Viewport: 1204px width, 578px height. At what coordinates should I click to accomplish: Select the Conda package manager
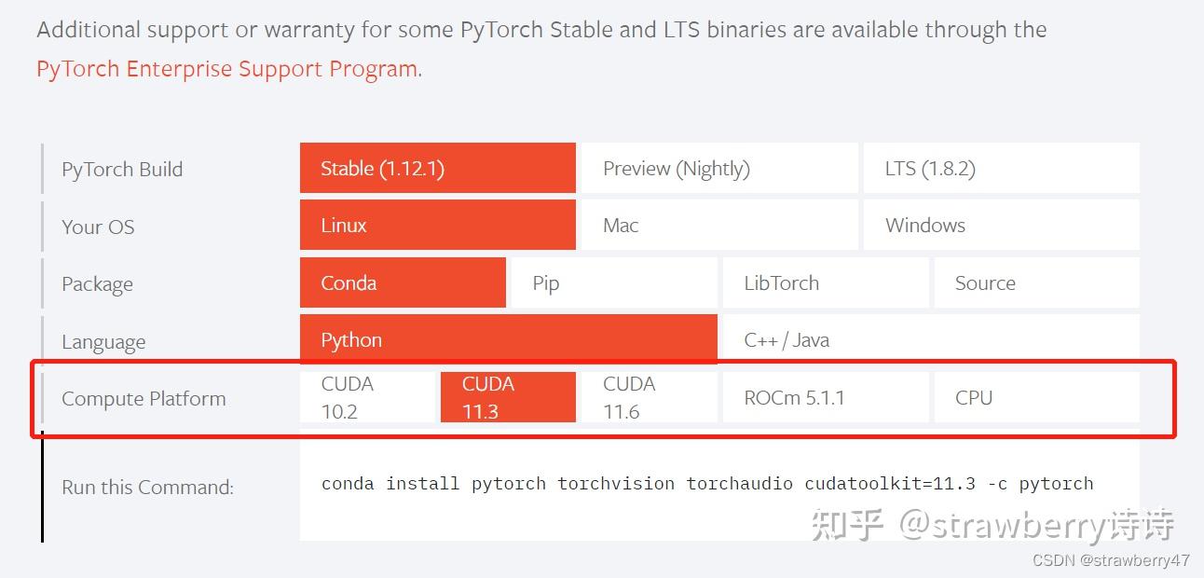tap(402, 282)
